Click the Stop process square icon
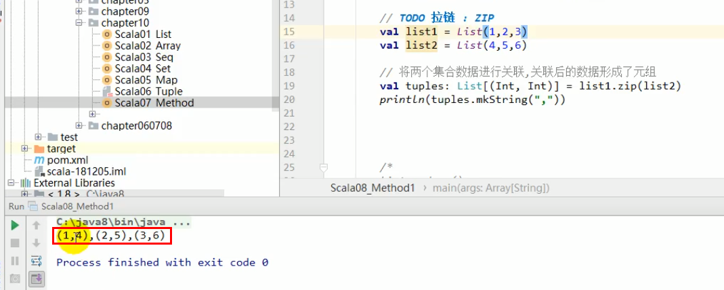Viewport: 724px width, 290px height. click(x=15, y=243)
